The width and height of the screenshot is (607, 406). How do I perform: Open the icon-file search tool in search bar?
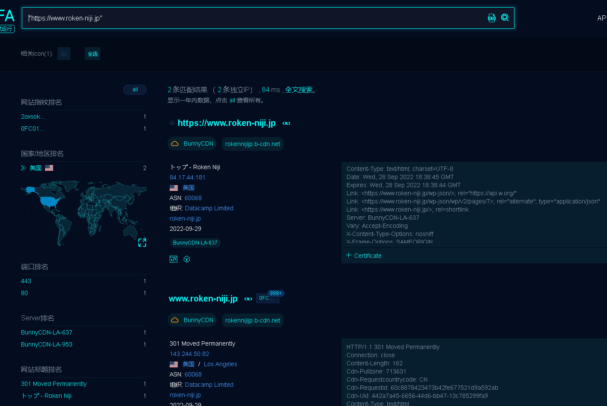click(492, 18)
